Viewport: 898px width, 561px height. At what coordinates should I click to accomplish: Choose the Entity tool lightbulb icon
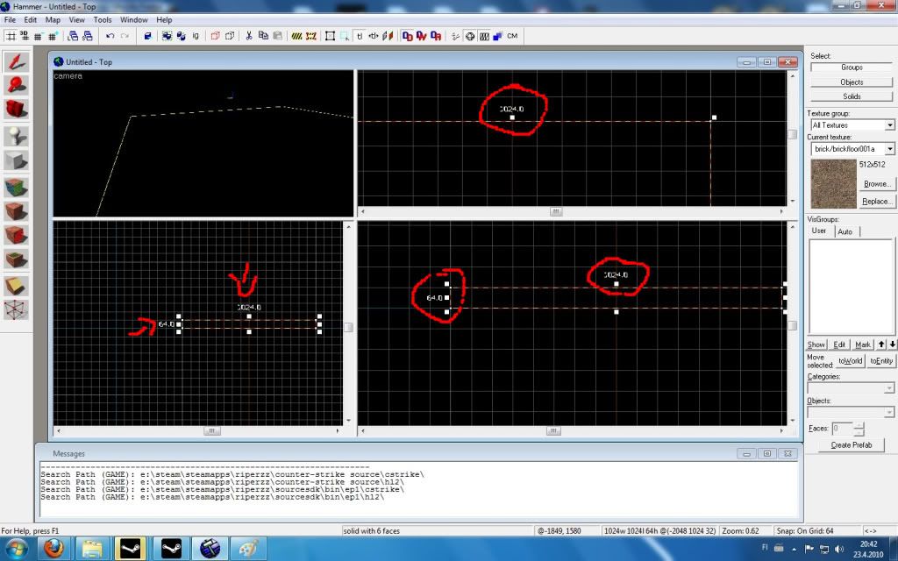point(16,135)
